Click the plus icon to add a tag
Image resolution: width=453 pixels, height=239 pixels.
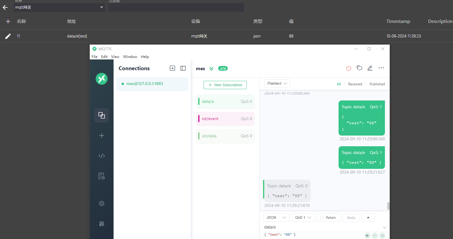pos(8,21)
